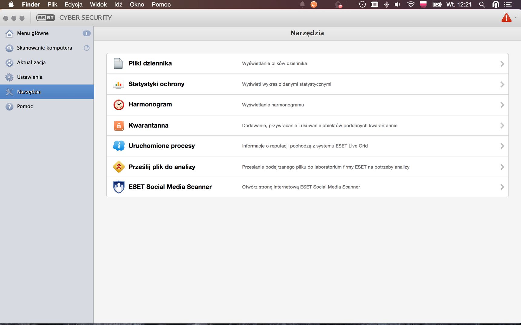Screen dimensions: 521x325
Task: Open Pomoc section label in the sidebar
Action: tap(25, 106)
